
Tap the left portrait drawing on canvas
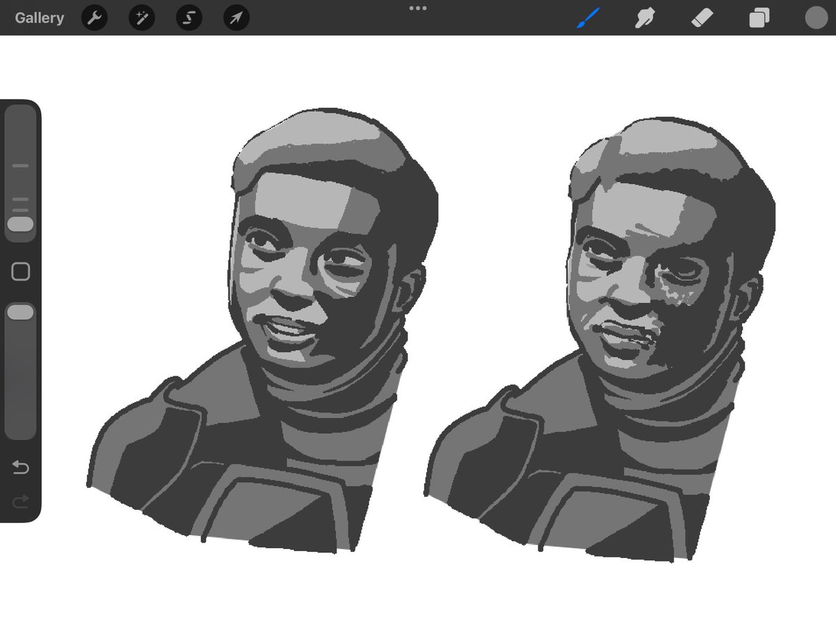[x=263, y=330]
